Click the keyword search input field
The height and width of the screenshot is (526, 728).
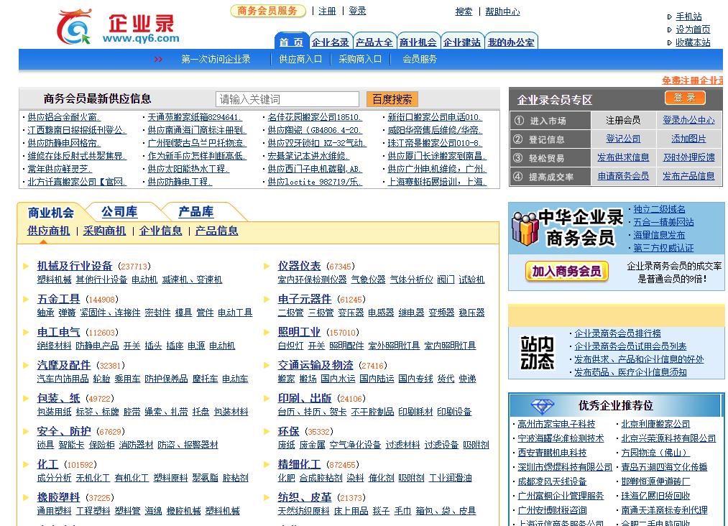[x=287, y=98]
